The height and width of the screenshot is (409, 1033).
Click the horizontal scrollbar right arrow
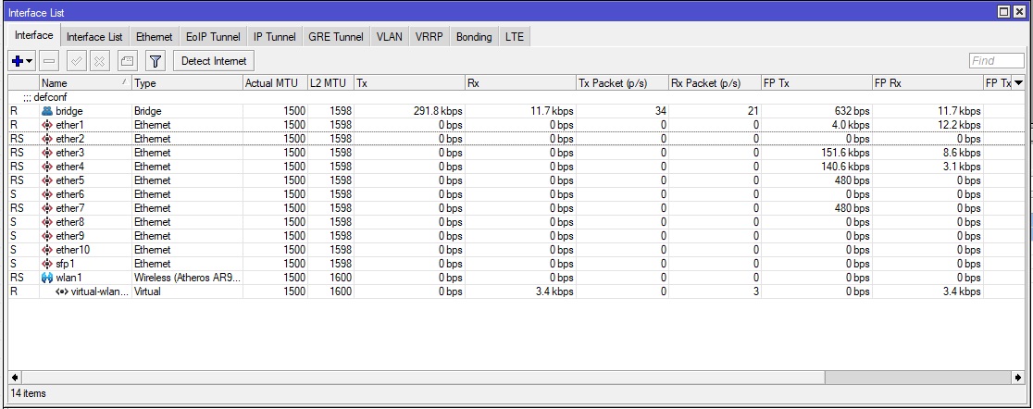[1018, 378]
